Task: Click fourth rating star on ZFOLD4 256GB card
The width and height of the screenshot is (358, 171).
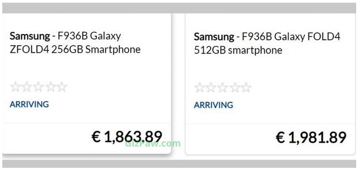Action: click(50, 87)
